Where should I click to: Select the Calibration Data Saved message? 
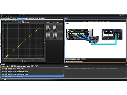32,74
